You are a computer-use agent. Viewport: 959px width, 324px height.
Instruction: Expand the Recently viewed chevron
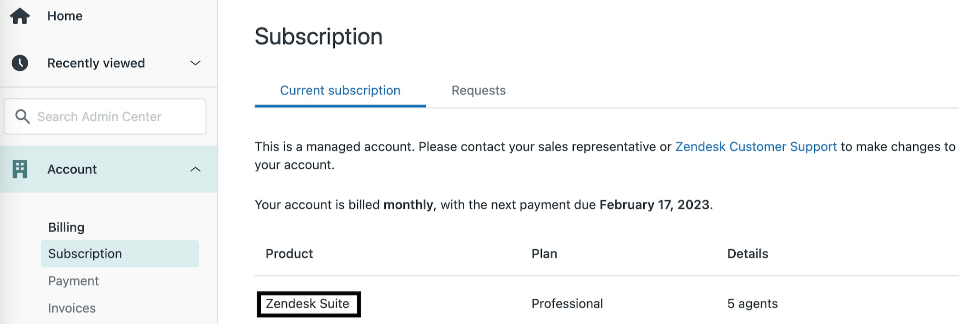tap(195, 63)
